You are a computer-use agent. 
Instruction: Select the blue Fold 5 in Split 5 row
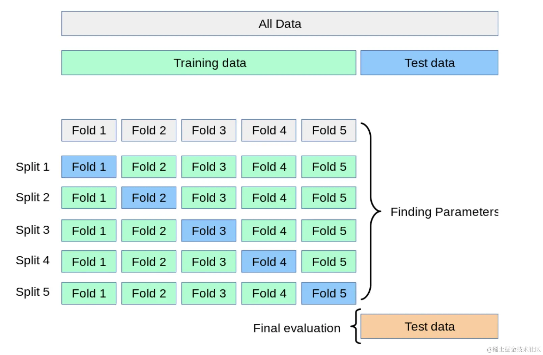pyautogui.click(x=328, y=293)
